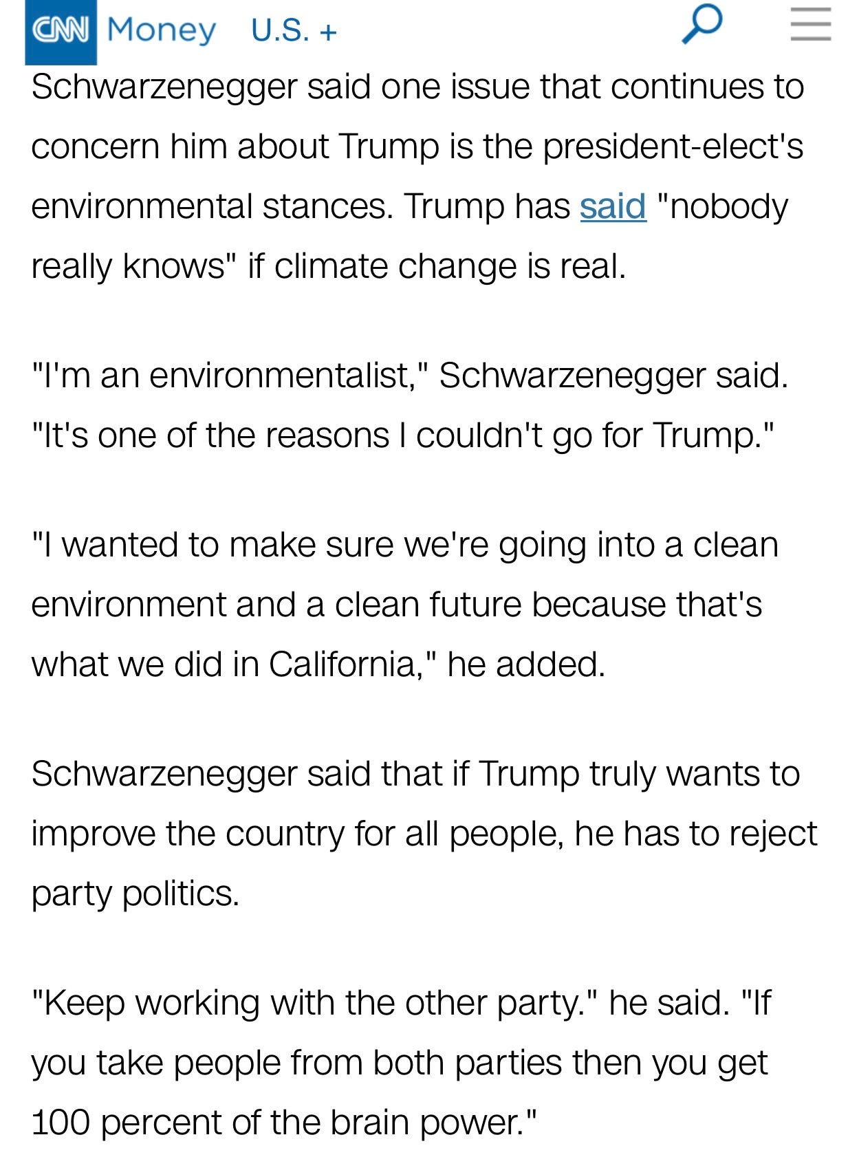
Task: Click the phrase "improve the country for all people"
Action: [297, 834]
